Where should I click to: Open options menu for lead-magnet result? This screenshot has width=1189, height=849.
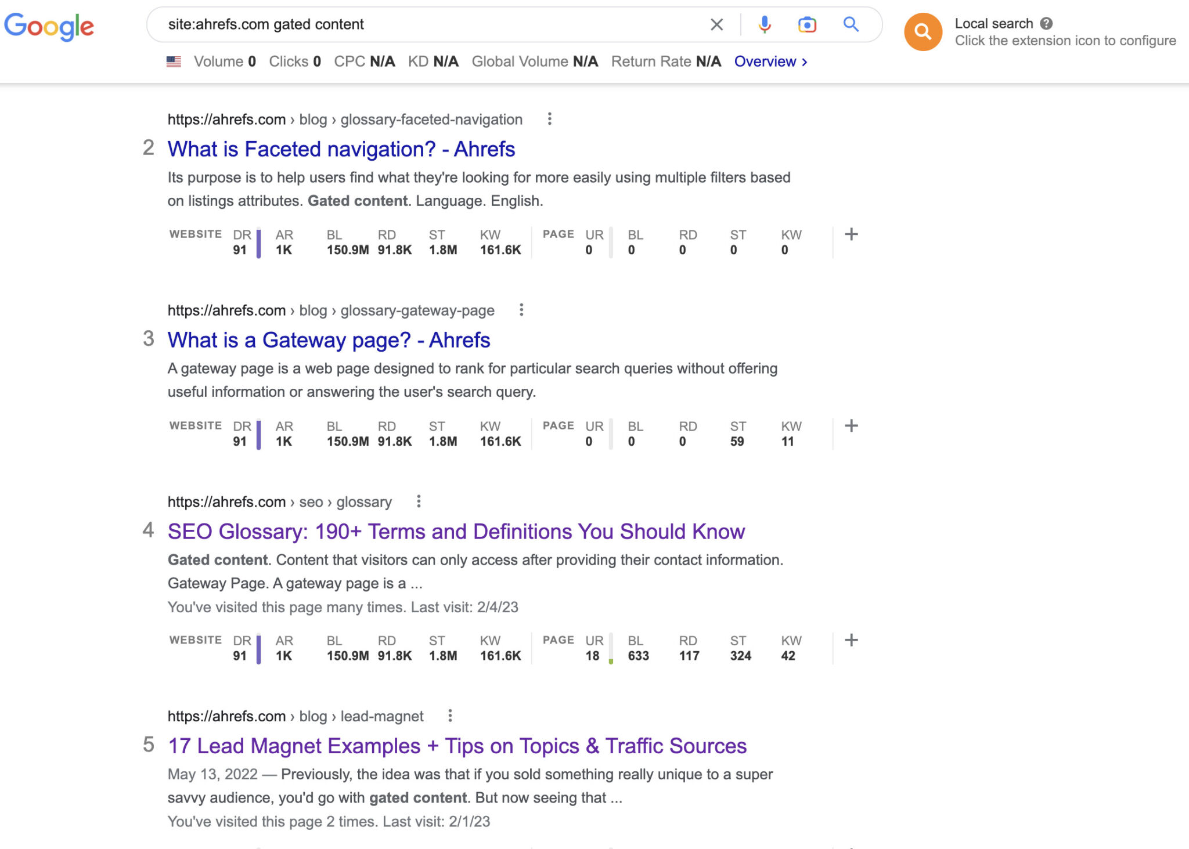pyautogui.click(x=450, y=716)
